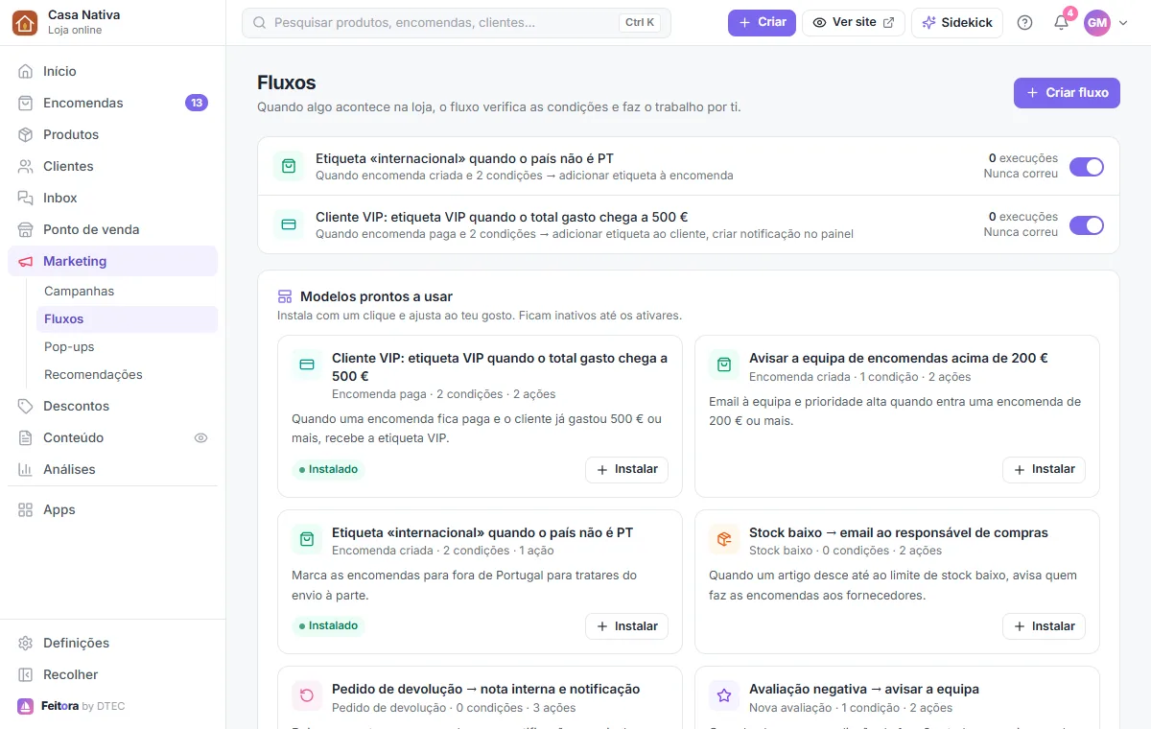Click the Casa Nativa store logo icon
Screen dimensions: 1151x729
(25, 22)
